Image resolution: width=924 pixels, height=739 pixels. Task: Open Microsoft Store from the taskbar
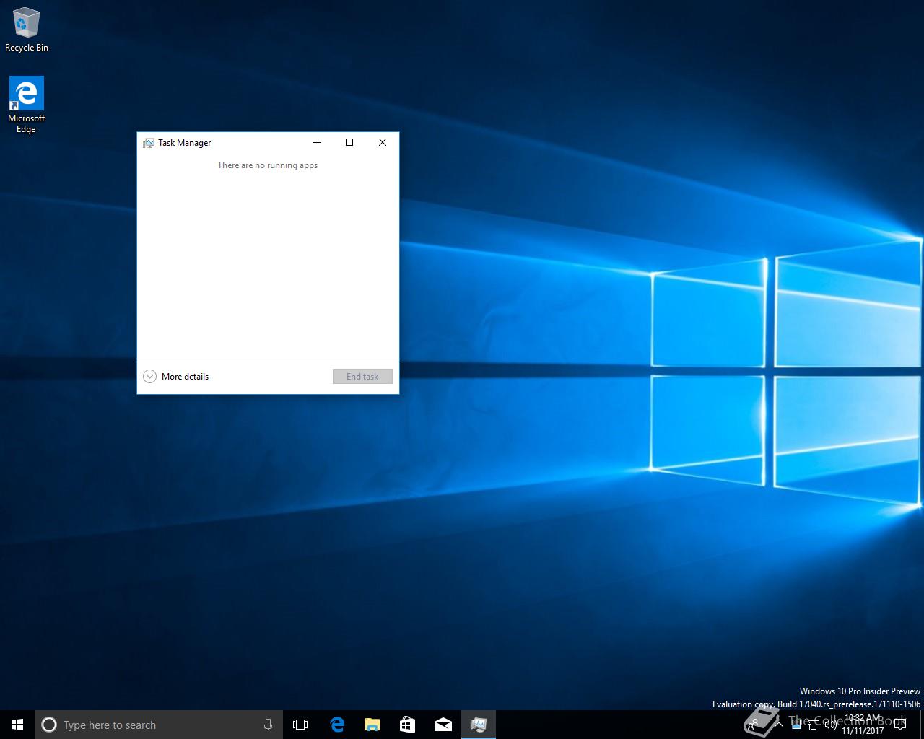[x=408, y=725]
